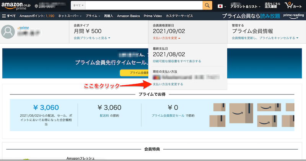This screenshot has height=161, width=306.
Task: Open the shopping cart icon
Action: [293, 5]
